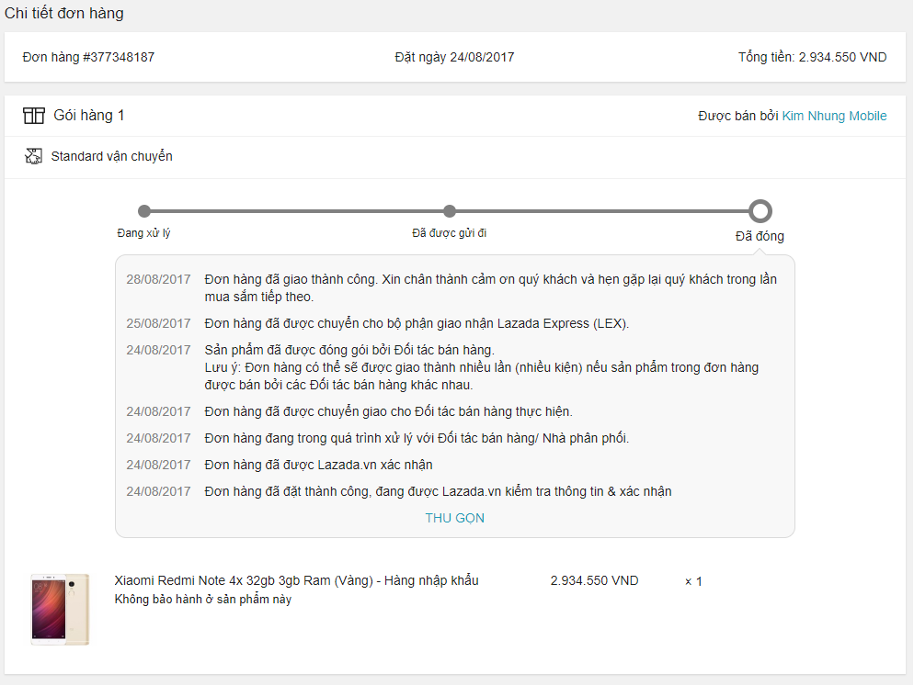Click the × 1 quantity label
This screenshot has width=914, height=685.
693,581
